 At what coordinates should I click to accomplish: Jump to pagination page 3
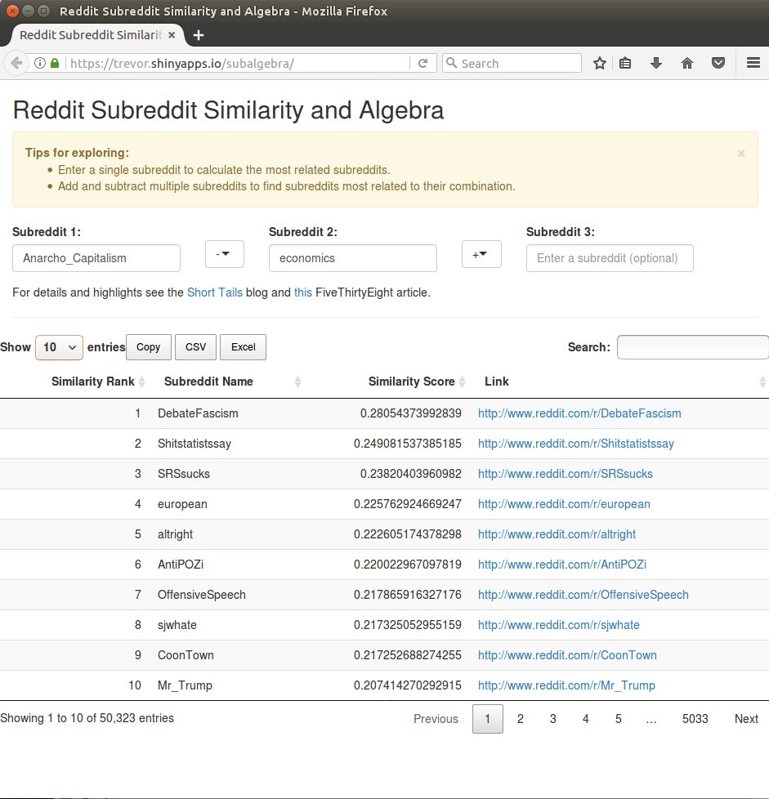(x=553, y=719)
